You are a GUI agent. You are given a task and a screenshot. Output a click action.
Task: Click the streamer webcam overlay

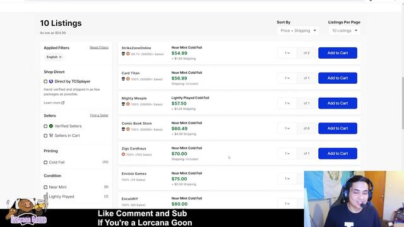click(354, 199)
